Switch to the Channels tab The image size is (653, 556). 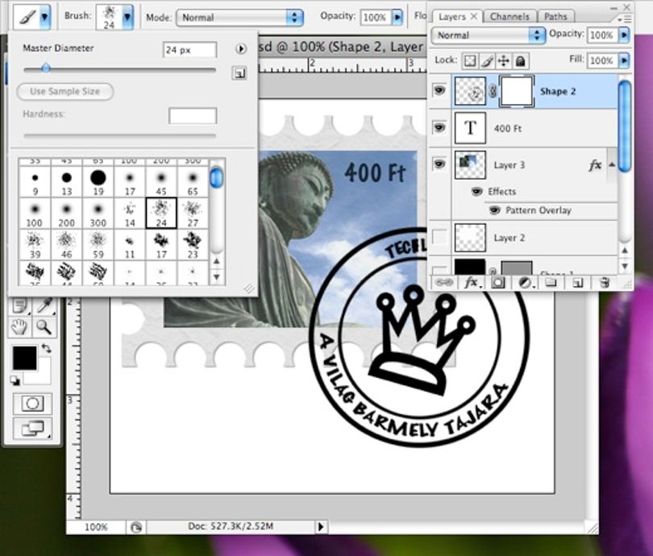coord(510,17)
